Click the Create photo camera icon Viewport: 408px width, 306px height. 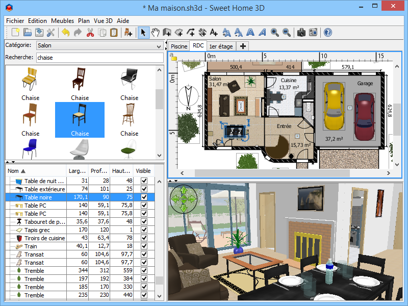301,33
